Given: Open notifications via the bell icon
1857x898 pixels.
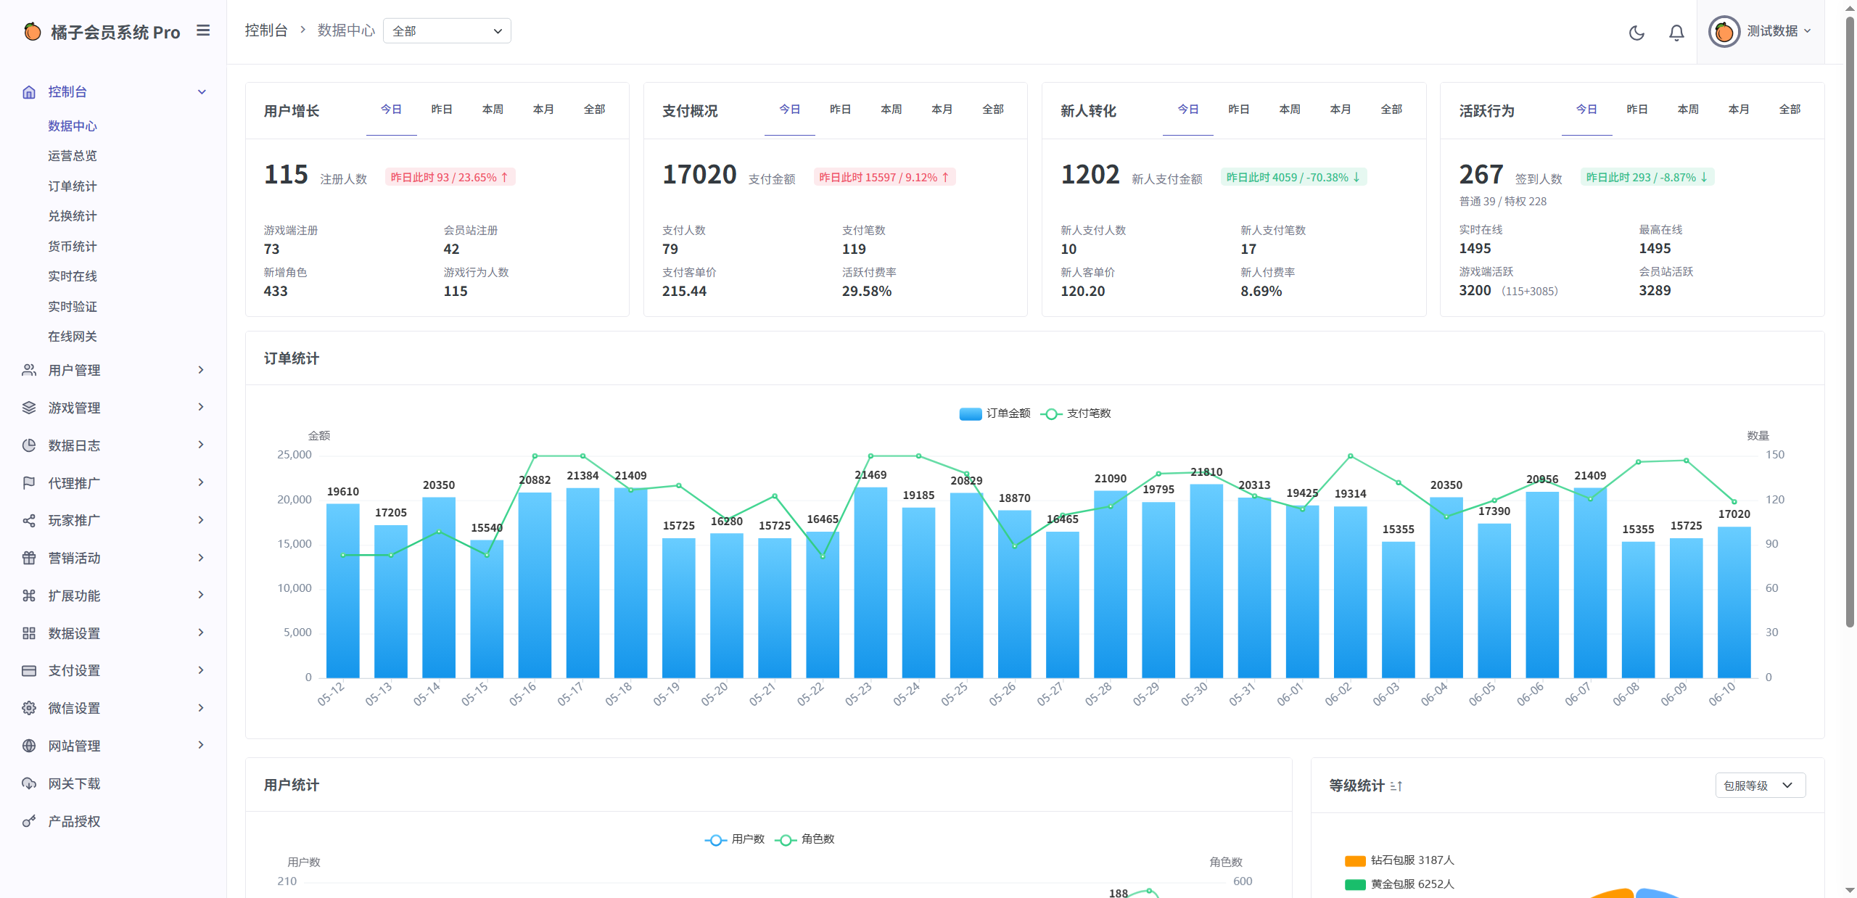Looking at the screenshot, I should [x=1676, y=33].
